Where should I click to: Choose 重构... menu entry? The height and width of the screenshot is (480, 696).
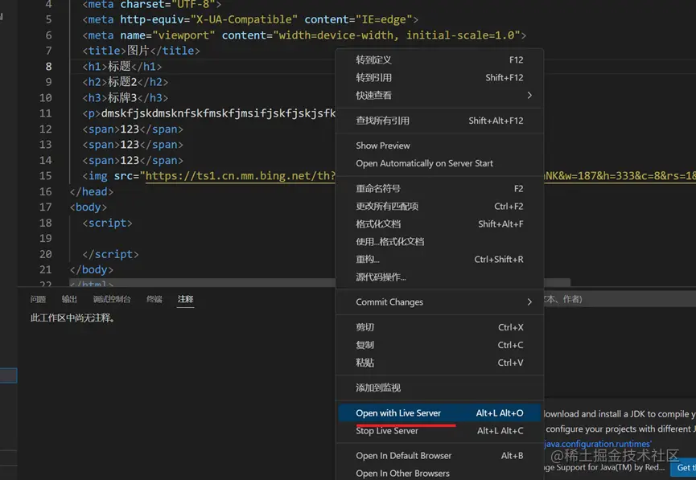coord(439,260)
